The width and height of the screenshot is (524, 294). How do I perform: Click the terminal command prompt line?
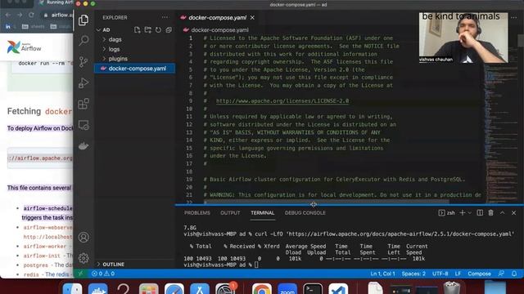[220, 265]
